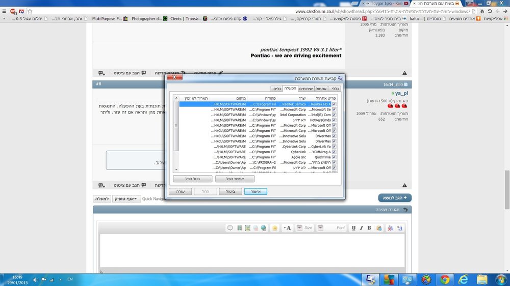Toggle italic in quick reply editor

[362, 228]
